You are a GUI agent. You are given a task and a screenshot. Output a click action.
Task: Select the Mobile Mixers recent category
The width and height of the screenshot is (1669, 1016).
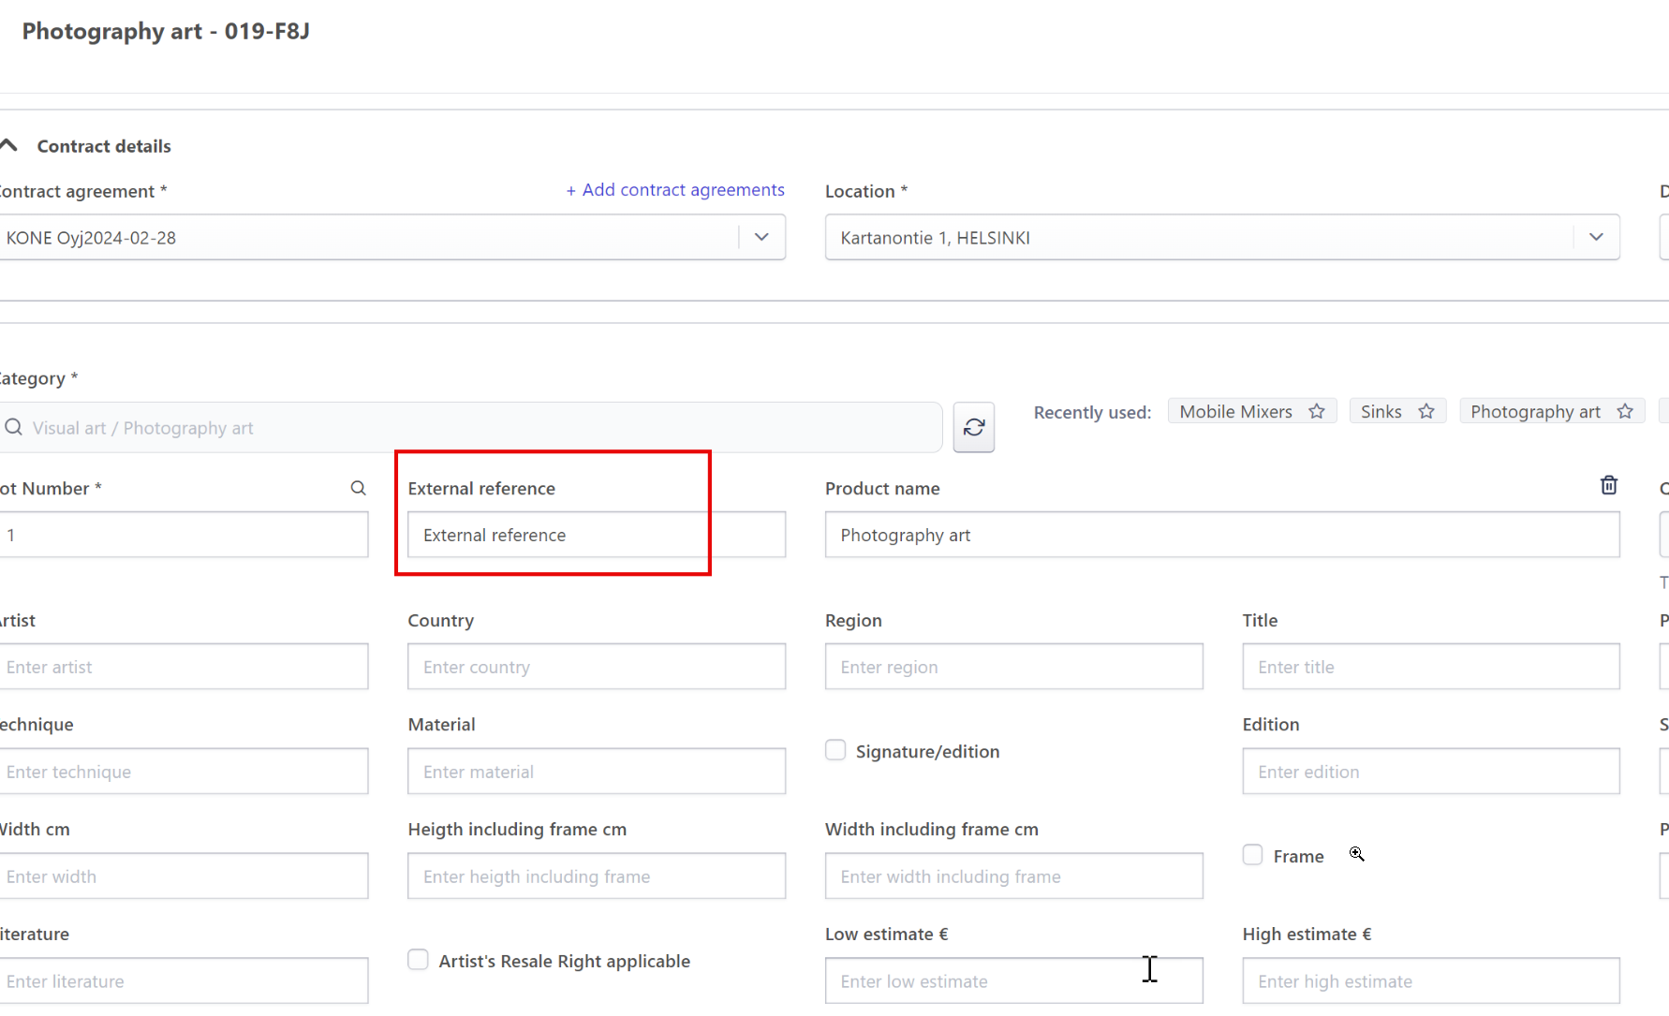point(1235,411)
